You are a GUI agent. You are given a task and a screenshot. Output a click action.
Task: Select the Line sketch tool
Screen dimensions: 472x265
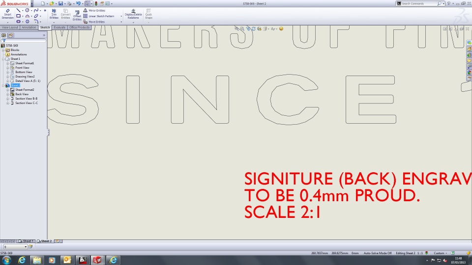click(x=18, y=10)
